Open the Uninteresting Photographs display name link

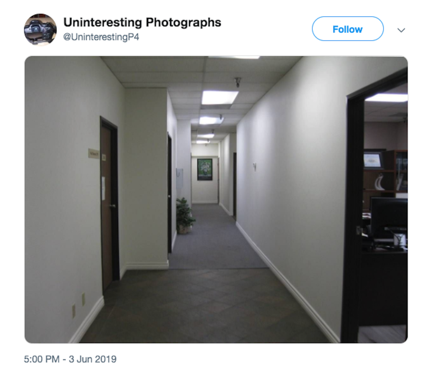coord(142,22)
